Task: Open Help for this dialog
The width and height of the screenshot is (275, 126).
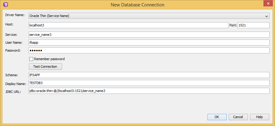Action: coord(259,117)
